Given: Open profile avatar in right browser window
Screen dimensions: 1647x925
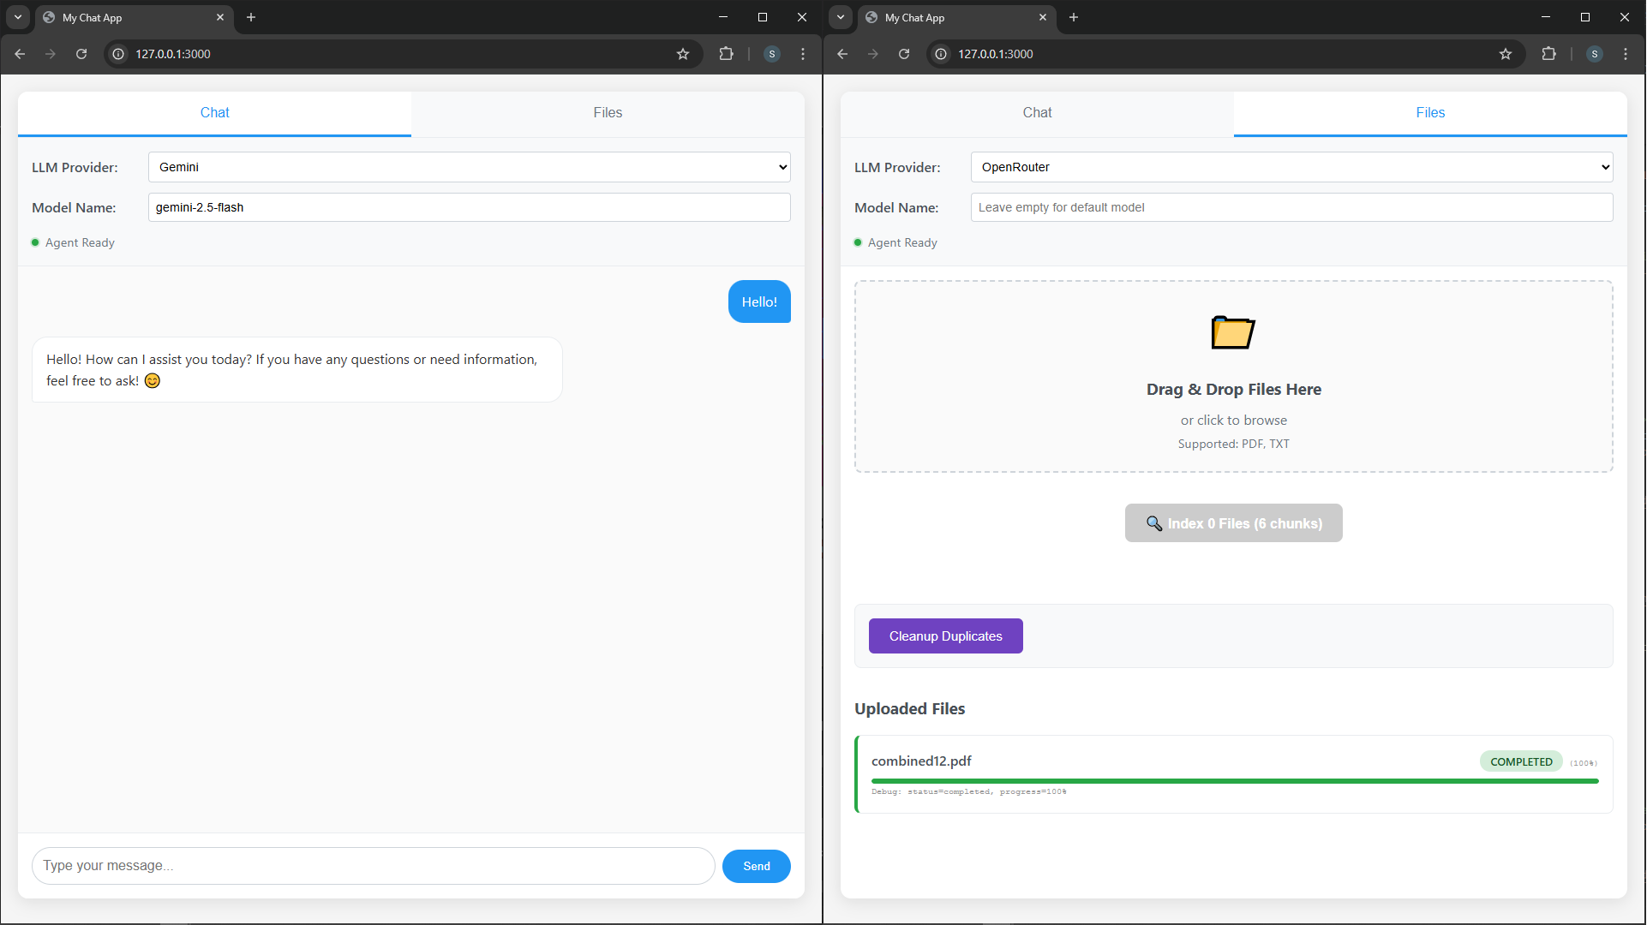Looking at the screenshot, I should [1595, 54].
